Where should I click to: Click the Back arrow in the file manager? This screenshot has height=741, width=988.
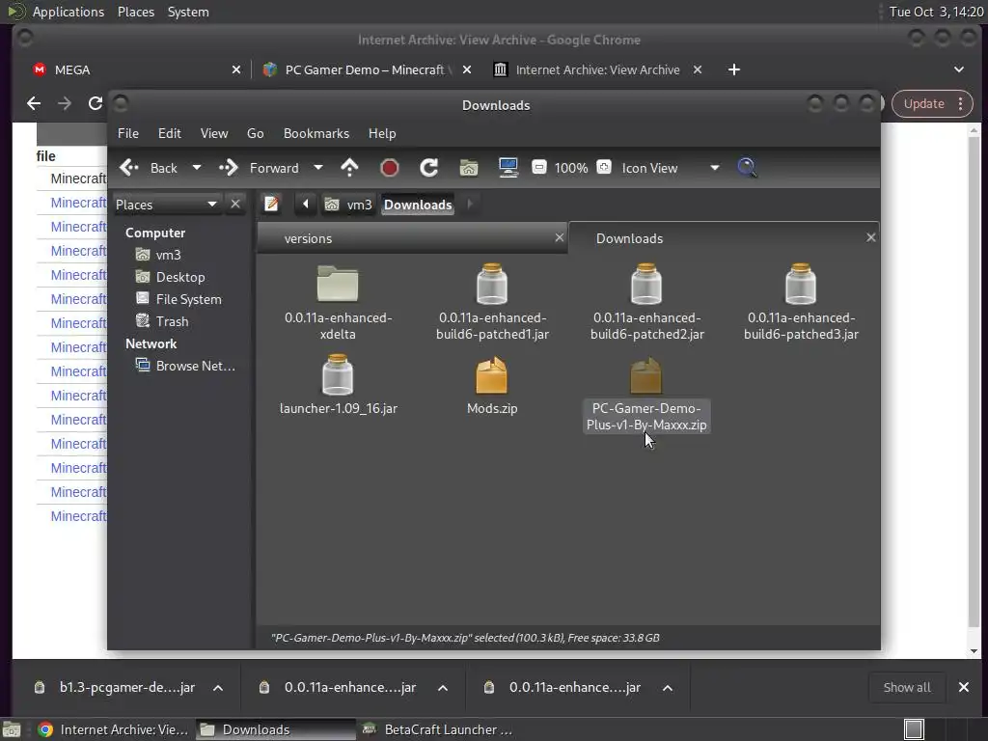click(x=149, y=168)
